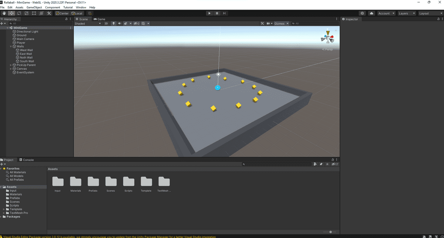
Task: Open the Shaded draw mode dropdown
Action: 88,24
